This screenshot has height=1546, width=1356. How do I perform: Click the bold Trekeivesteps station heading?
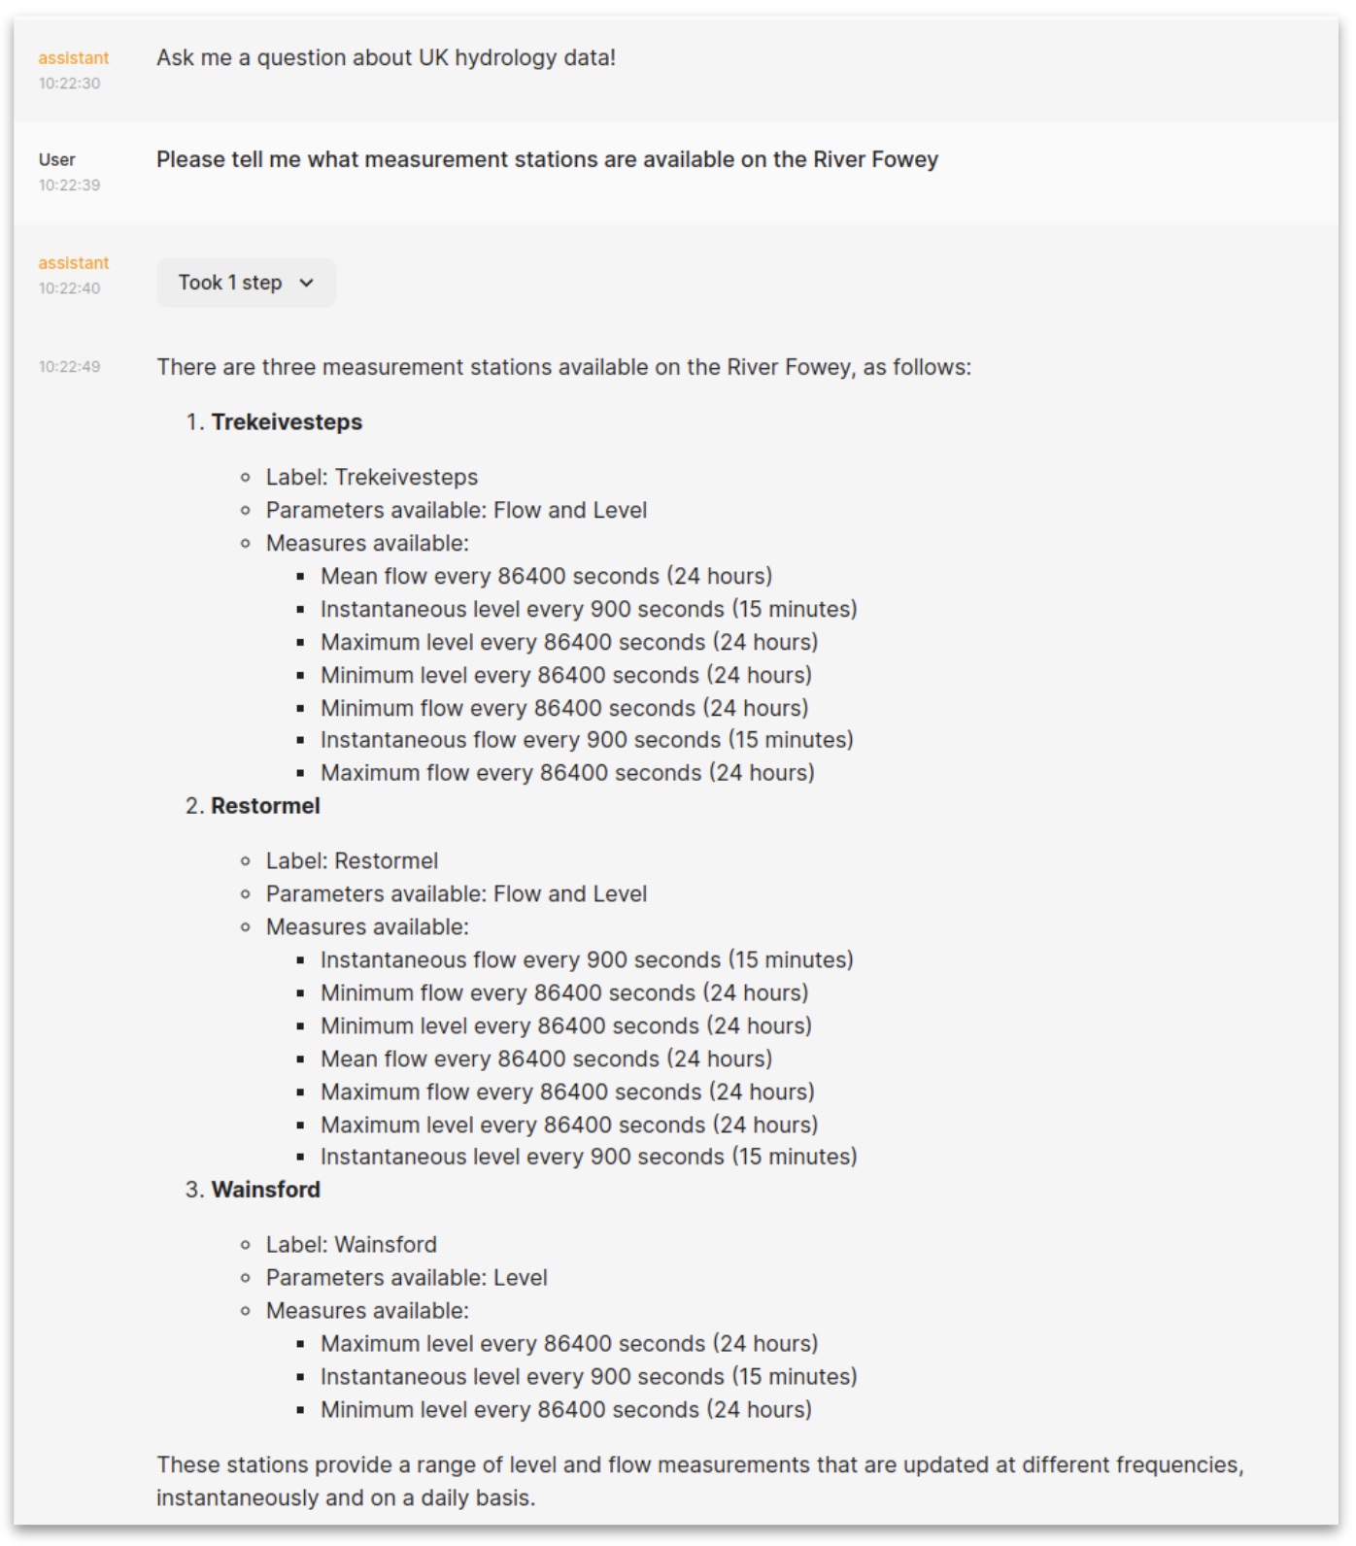287,422
